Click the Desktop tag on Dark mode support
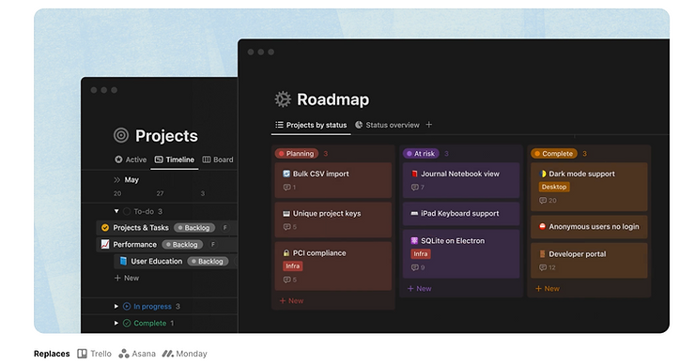The height and width of the screenshot is (364, 695). click(554, 187)
